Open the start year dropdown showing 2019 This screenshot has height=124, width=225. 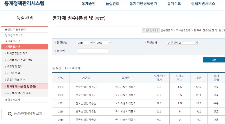tap(85, 43)
